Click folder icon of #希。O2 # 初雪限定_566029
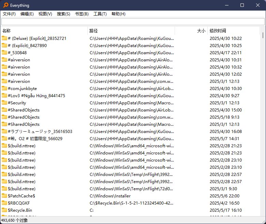This screenshot has width=266, height=224. tap(4, 138)
